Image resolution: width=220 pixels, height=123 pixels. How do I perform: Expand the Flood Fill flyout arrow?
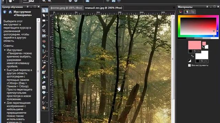point(47,77)
